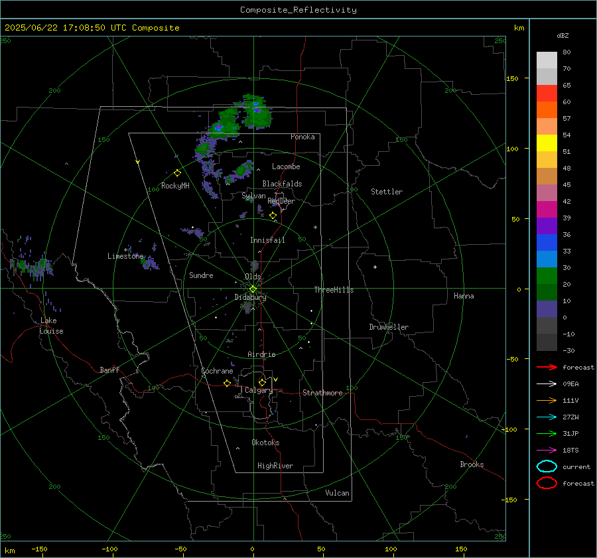Click the Didsbury city label
The width and height of the screenshot is (597, 558).
[250, 297]
